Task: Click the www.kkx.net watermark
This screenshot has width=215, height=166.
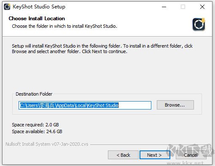Action: 185,163
